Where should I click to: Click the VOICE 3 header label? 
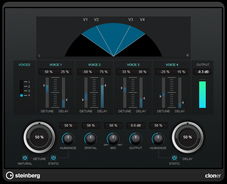(x=133, y=65)
